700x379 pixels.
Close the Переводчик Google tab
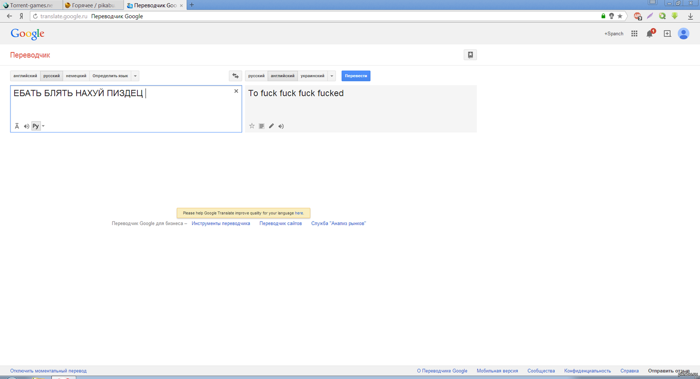coord(181,6)
